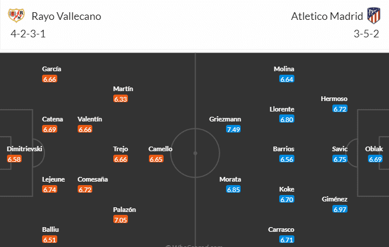The height and width of the screenshot is (247, 389).
Task: Click Camello's player name
Action: (160, 149)
